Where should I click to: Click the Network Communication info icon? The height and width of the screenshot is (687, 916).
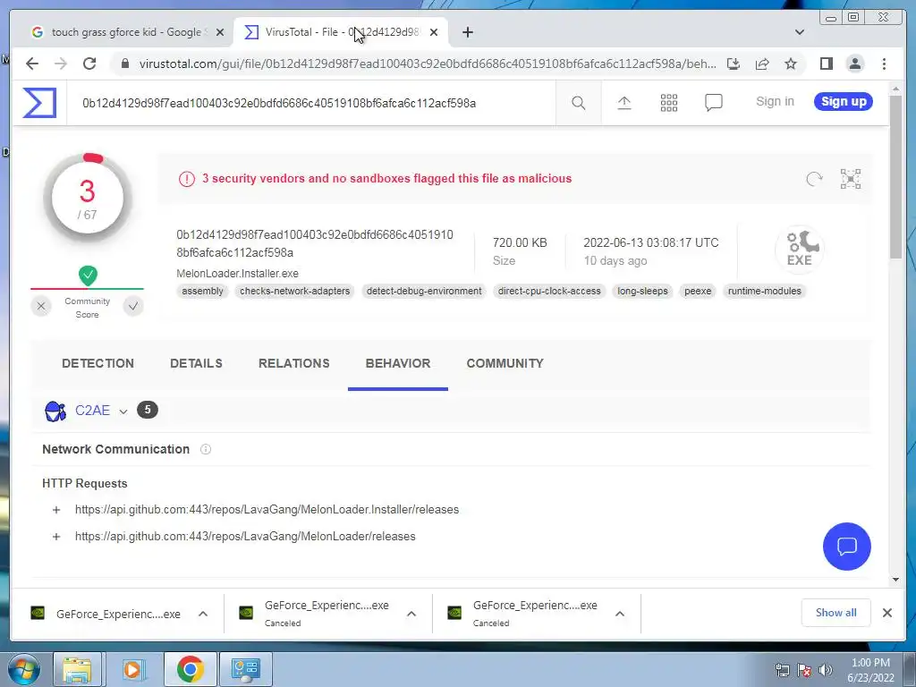click(206, 449)
